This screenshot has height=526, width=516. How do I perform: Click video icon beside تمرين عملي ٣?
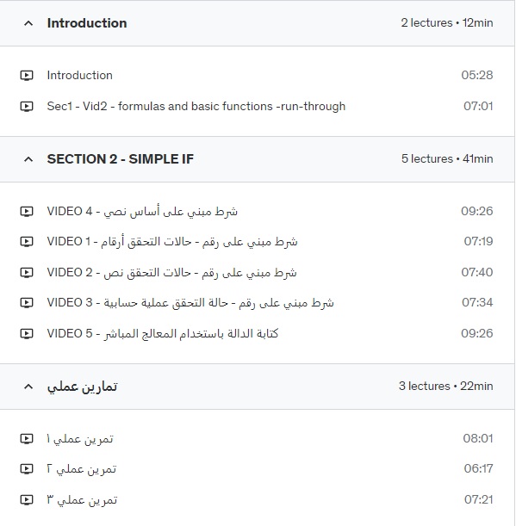tap(27, 500)
